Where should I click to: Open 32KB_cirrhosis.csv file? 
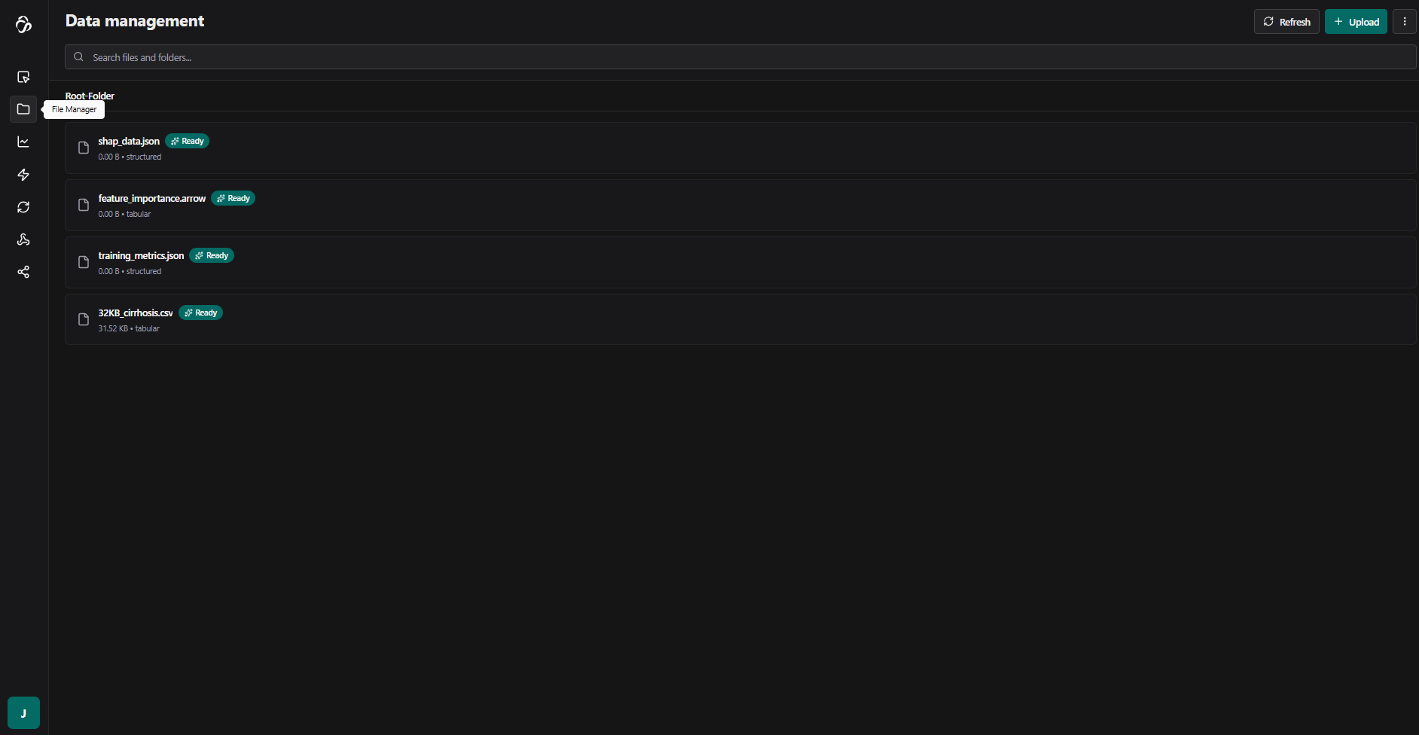click(x=740, y=320)
